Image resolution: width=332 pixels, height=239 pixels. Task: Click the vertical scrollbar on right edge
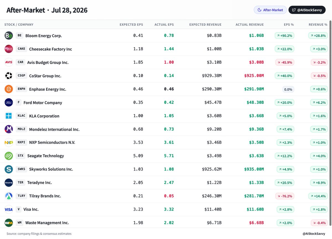330,124
